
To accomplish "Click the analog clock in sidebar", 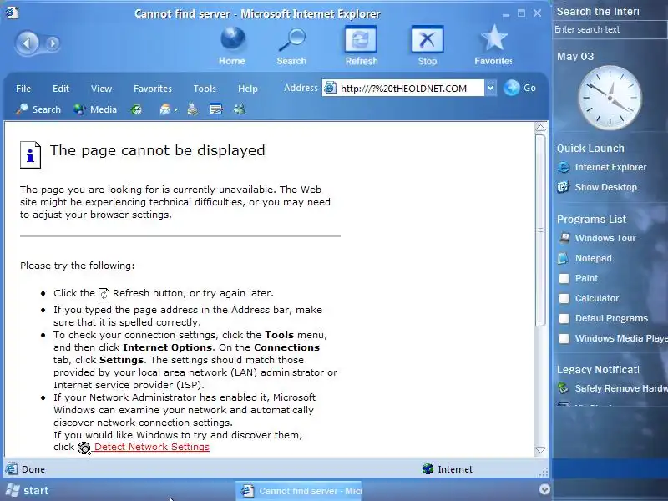I will (610, 98).
